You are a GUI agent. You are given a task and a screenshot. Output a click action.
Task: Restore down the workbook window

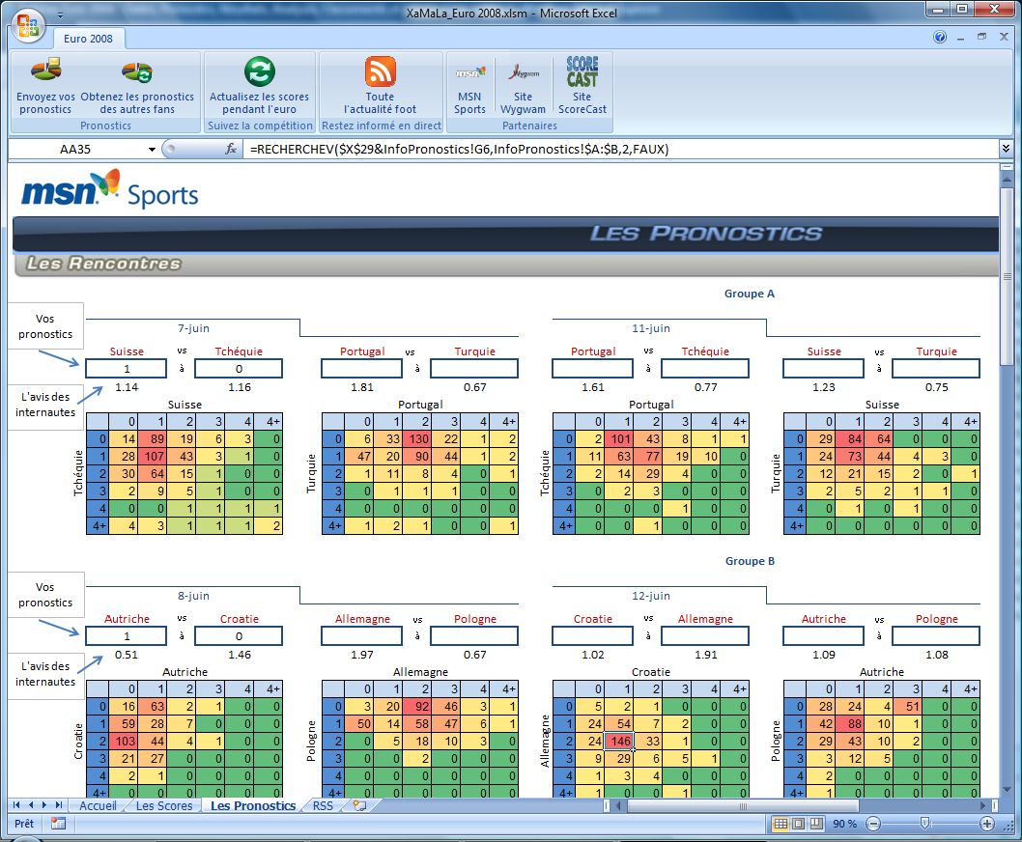click(982, 37)
